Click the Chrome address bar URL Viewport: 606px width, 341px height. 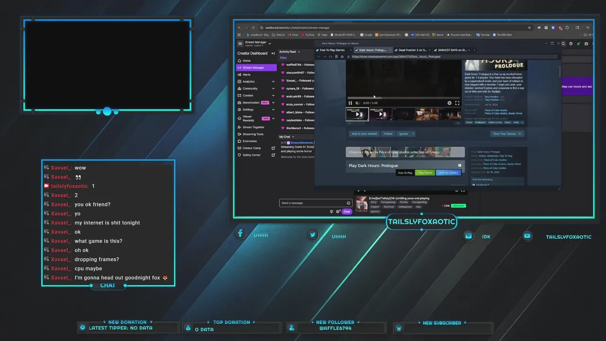(x=297, y=27)
